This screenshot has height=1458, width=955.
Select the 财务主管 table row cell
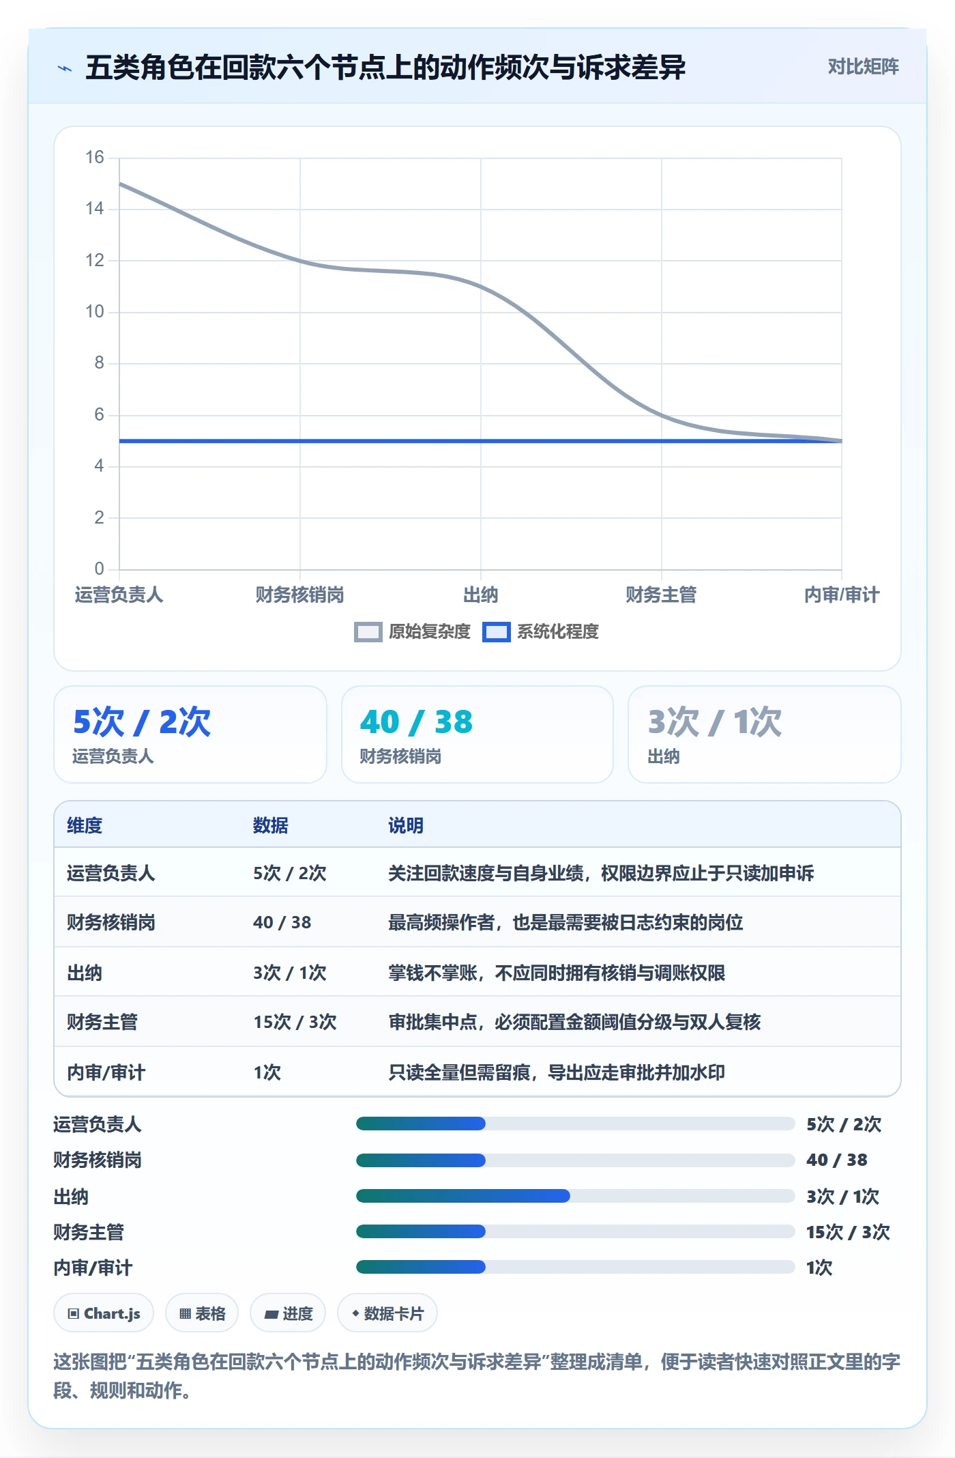pos(102,1022)
